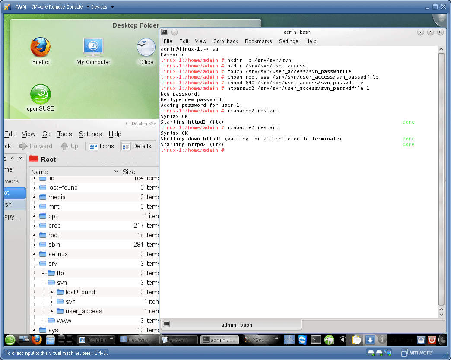Click the konsole scrollbar up arrow
The width and height of the screenshot is (451, 360).
[x=441, y=49]
